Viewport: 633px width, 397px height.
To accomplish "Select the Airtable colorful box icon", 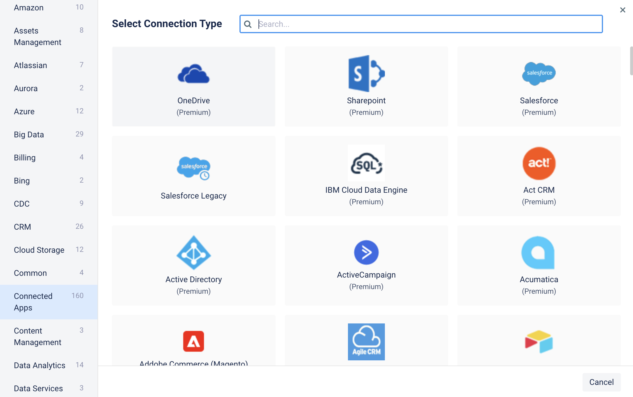I will 539,342.
